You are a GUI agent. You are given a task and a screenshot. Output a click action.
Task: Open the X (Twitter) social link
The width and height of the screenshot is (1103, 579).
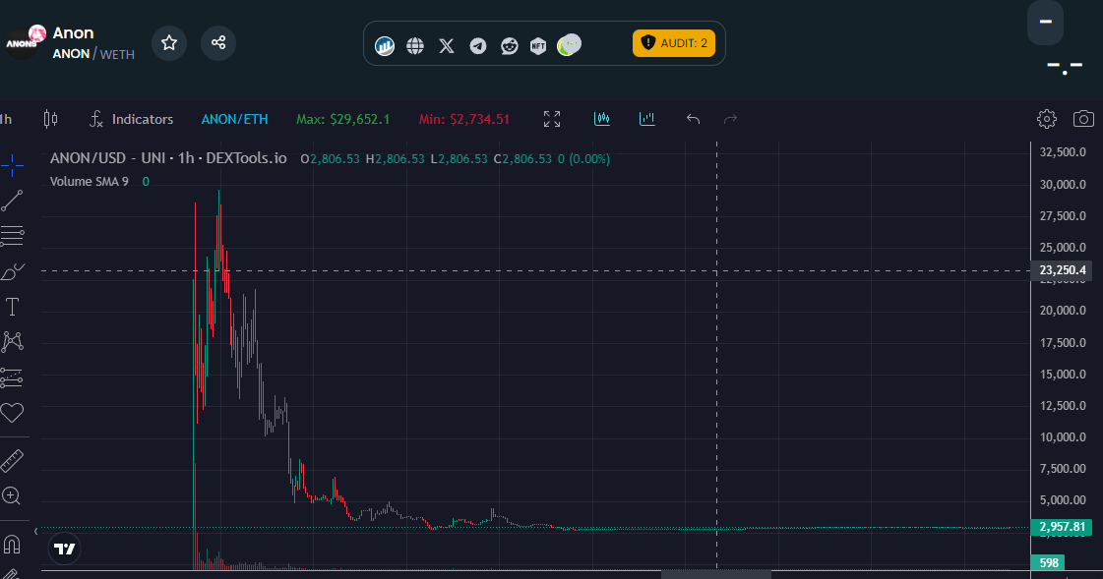[447, 45]
